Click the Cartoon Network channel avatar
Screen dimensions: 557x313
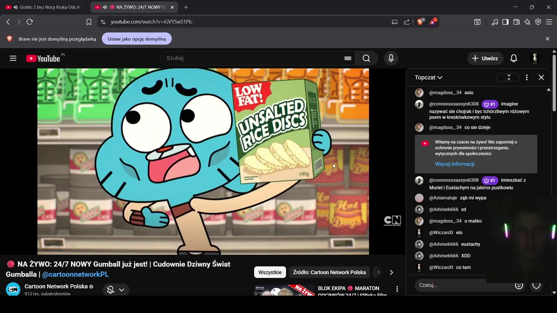point(13,289)
